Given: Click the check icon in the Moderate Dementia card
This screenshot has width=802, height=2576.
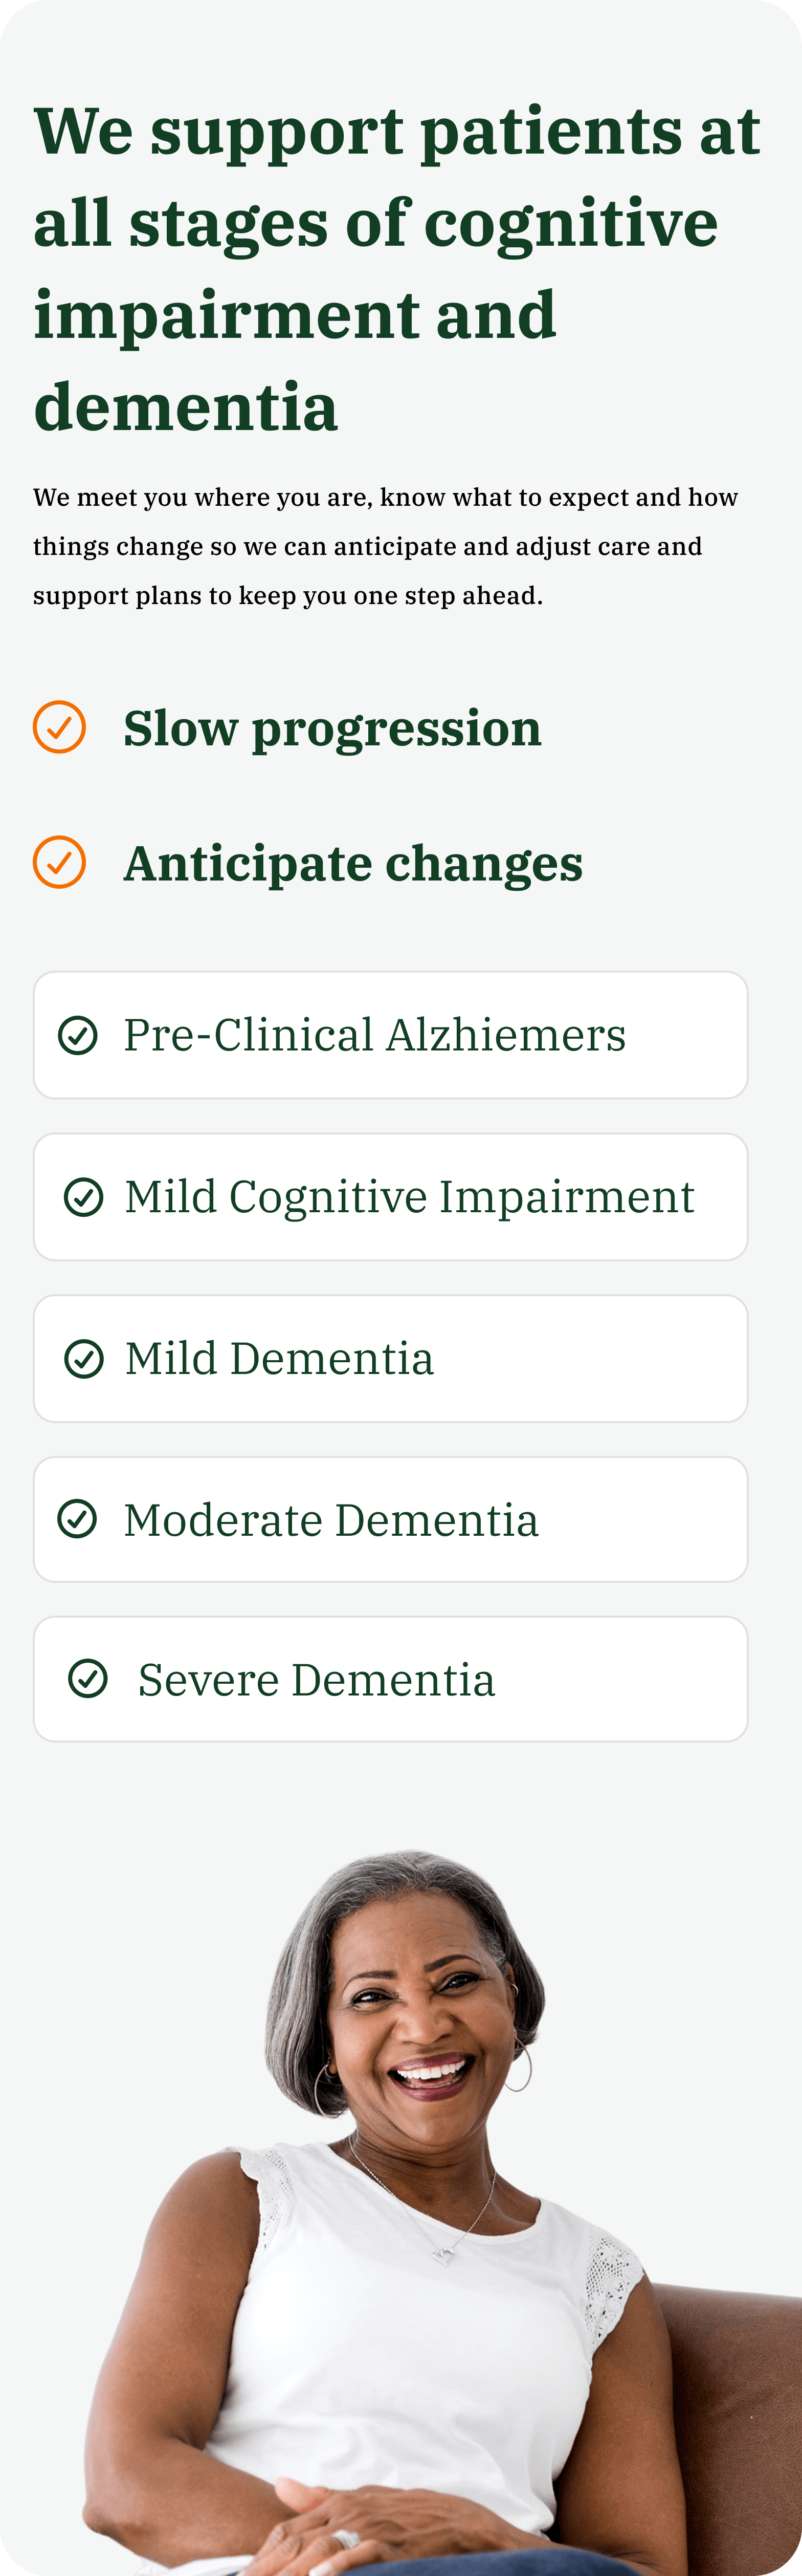Looking at the screenshot, I should [x=77, y=1519].
